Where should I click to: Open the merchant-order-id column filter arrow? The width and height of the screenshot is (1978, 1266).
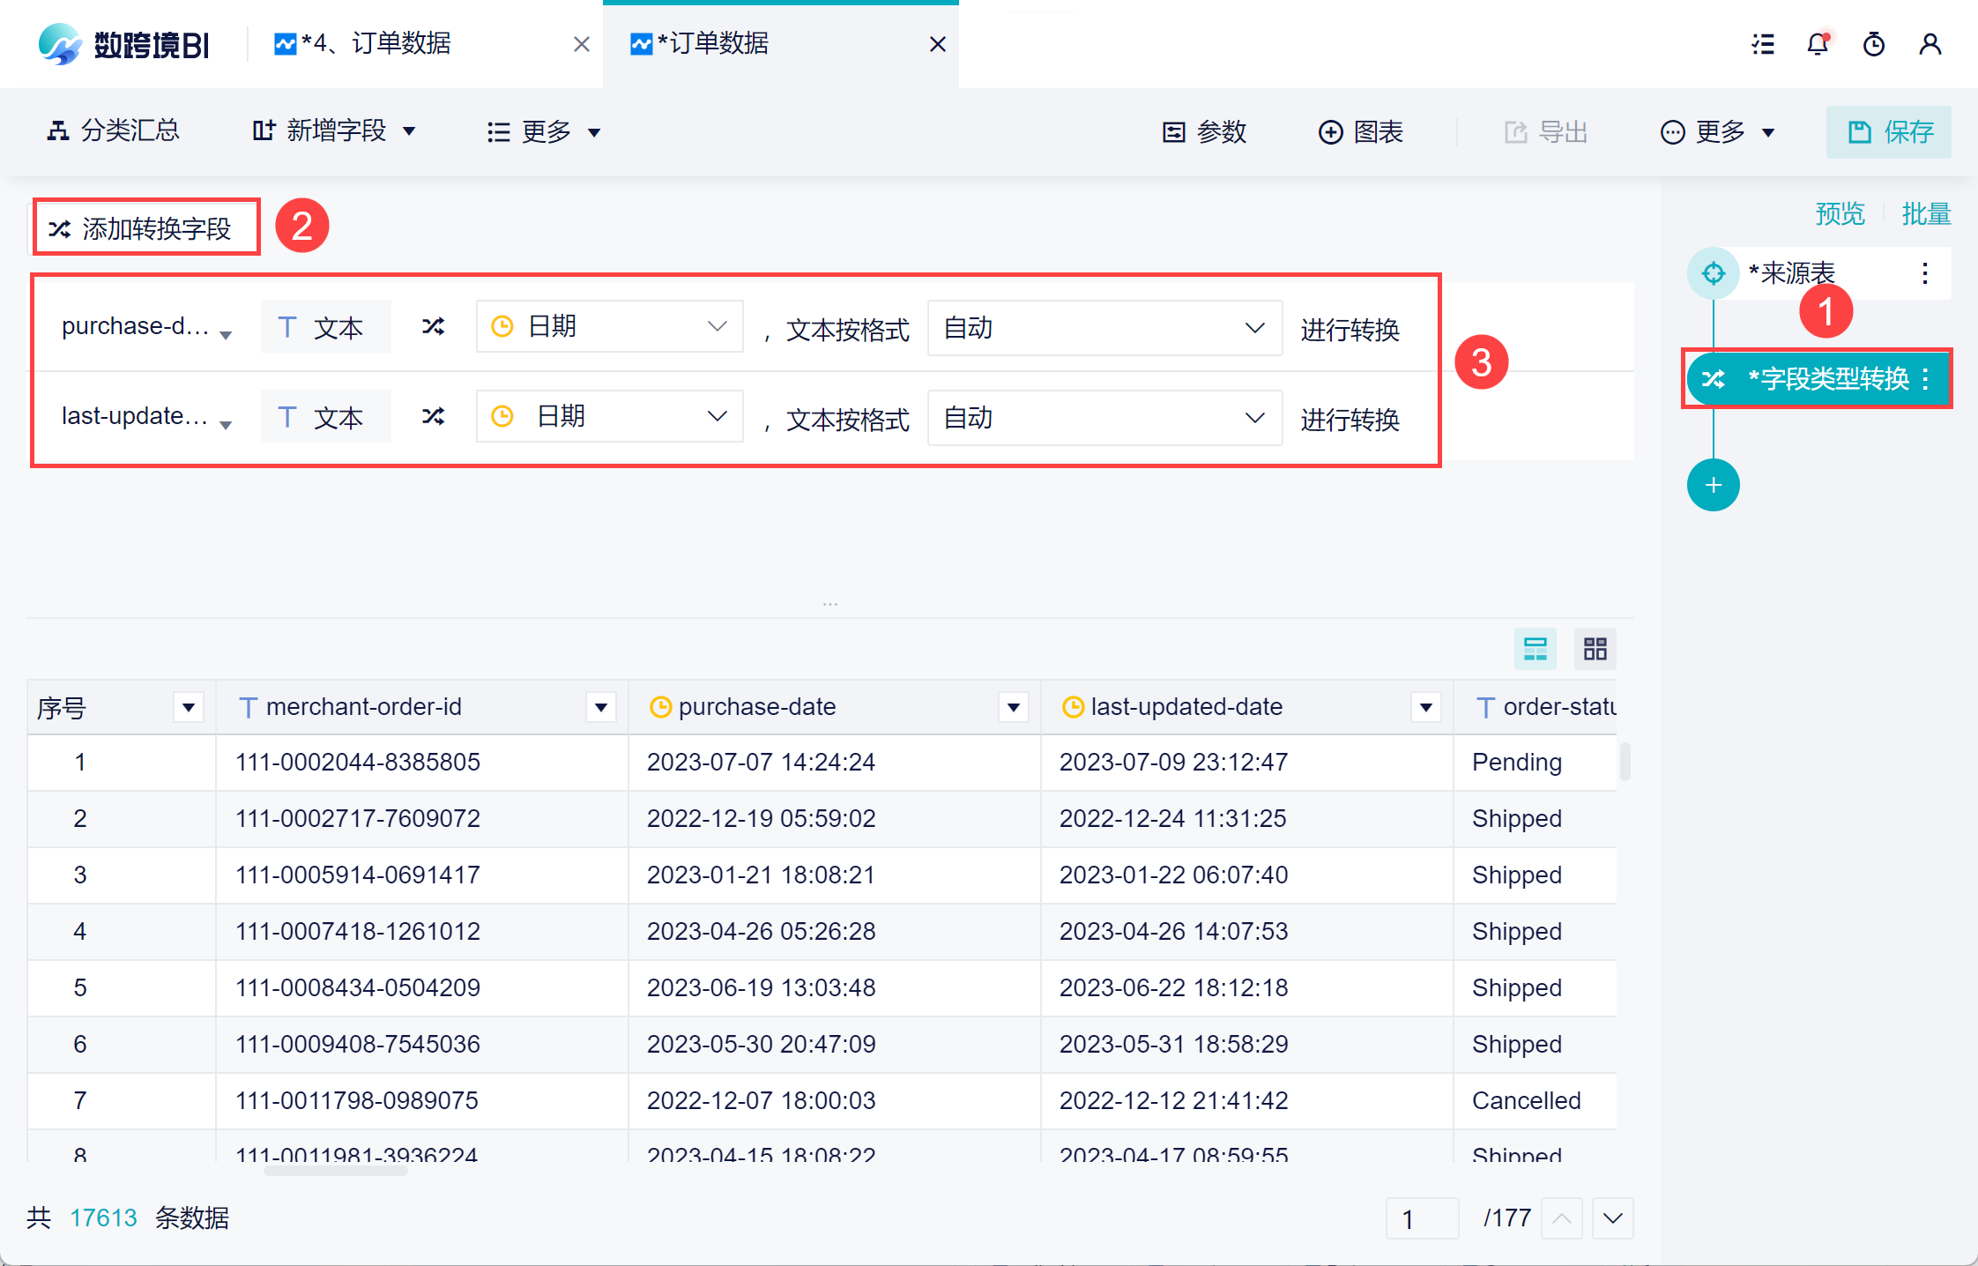tap(601, 707)
